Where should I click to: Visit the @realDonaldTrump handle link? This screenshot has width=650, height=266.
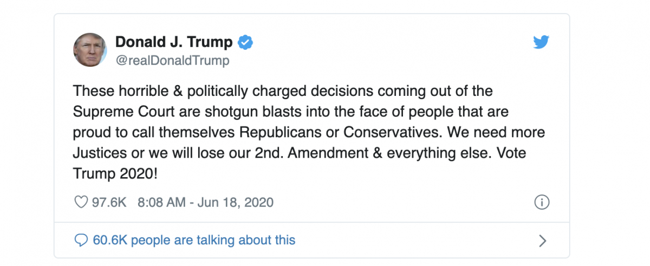coord(172,60)
